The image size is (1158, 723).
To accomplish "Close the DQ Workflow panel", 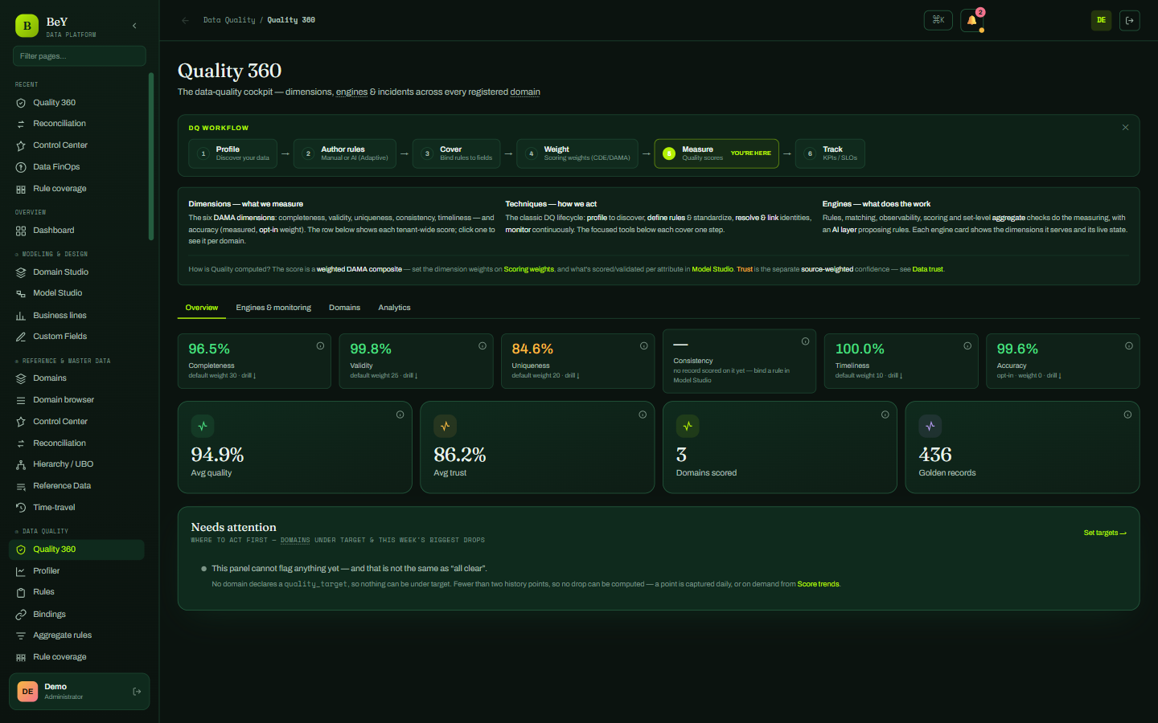I will pos(1125,128).
